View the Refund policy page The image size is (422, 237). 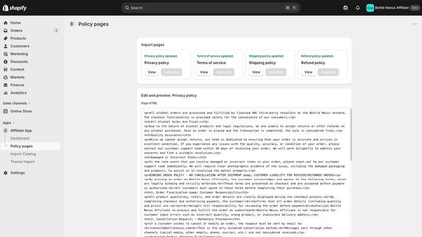pyautogui.click(x=308, y=72)
